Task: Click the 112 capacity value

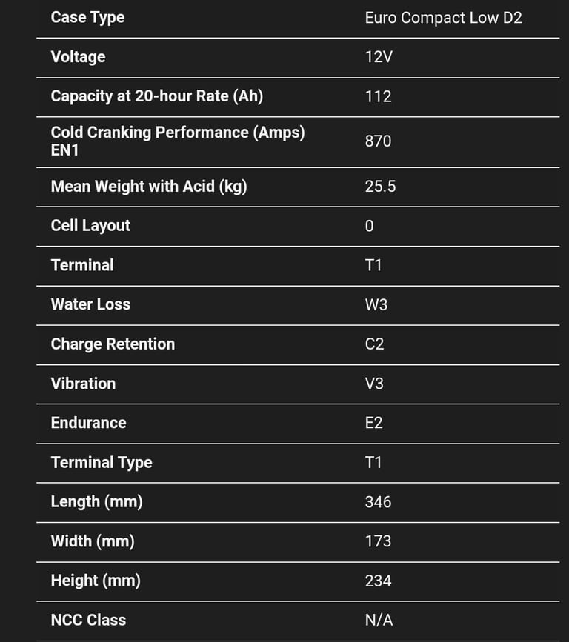Action: click(378, 96)
